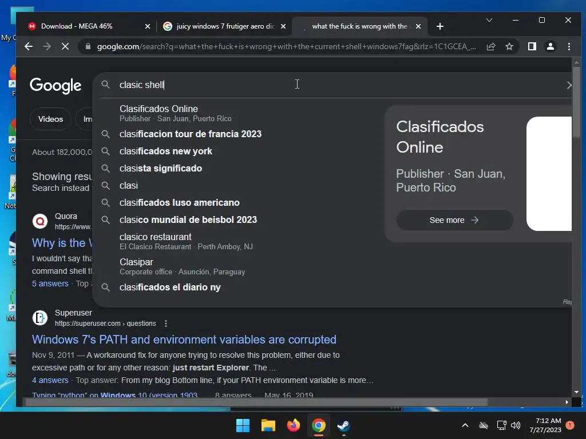Open the network tray icon
The width and height of the screenshot is (586, 439).
coord(501,425)
